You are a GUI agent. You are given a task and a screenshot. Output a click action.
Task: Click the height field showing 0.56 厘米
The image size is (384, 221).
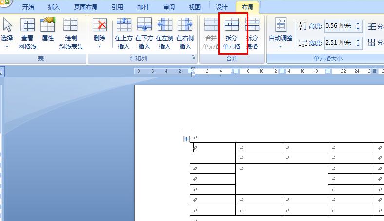[340, 26]
